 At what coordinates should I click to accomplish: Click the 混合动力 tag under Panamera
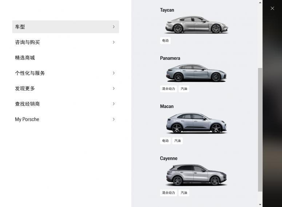point(168,89)
